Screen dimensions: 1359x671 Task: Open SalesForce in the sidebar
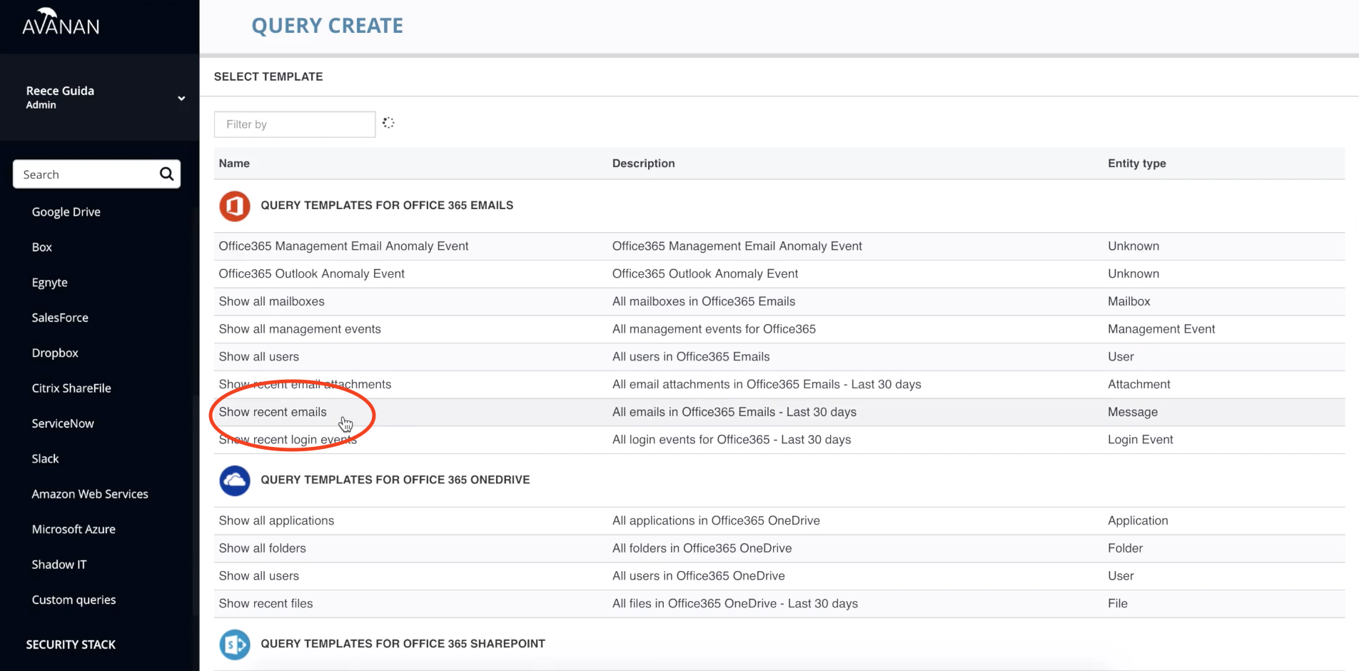click(60, 318)
